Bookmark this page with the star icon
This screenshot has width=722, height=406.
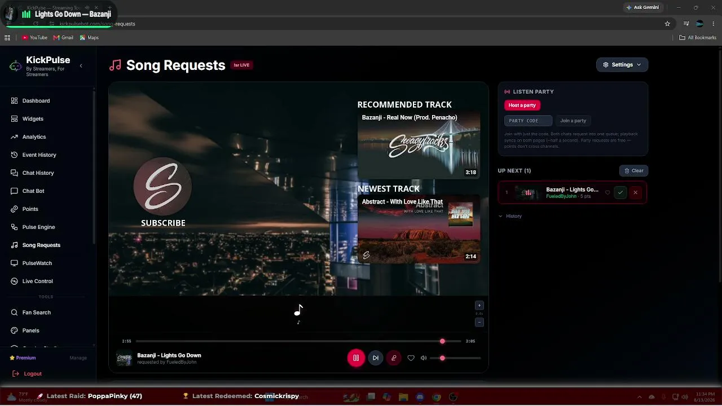click(x=667, y=24)
